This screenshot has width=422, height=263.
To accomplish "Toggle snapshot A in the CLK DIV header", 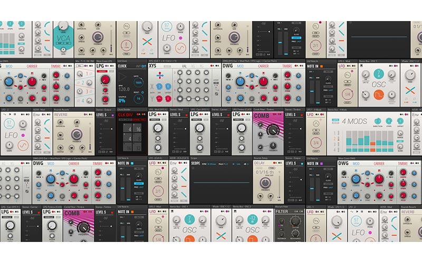I will coord(138,114).
